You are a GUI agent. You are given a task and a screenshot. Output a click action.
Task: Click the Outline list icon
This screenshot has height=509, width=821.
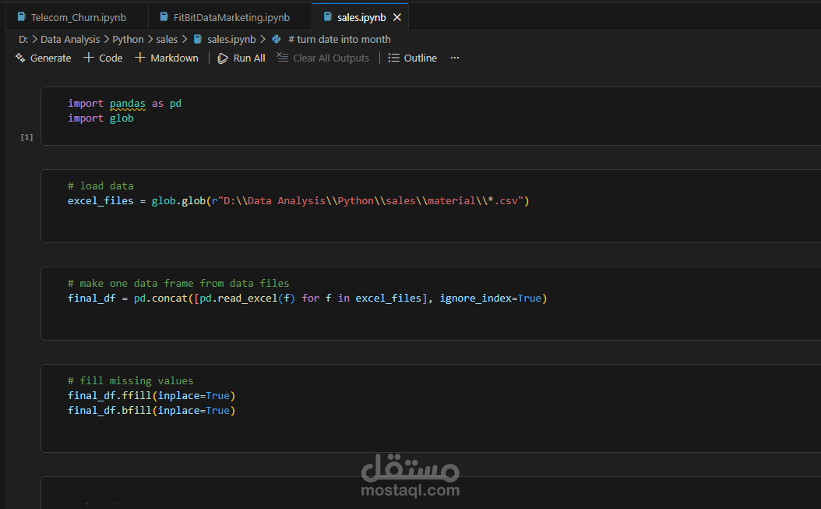[393, 58]
